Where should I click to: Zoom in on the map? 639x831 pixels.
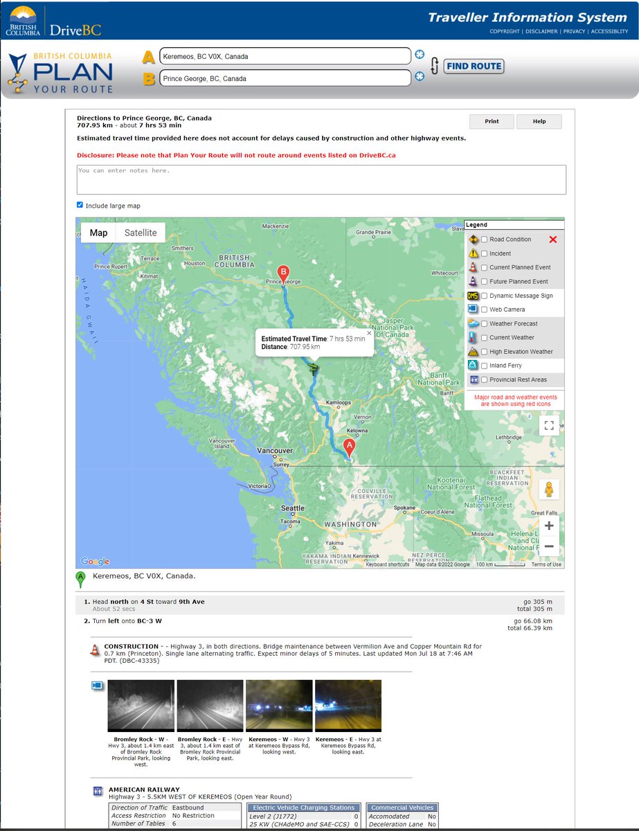pyautogui.click(x=549, y=526)
